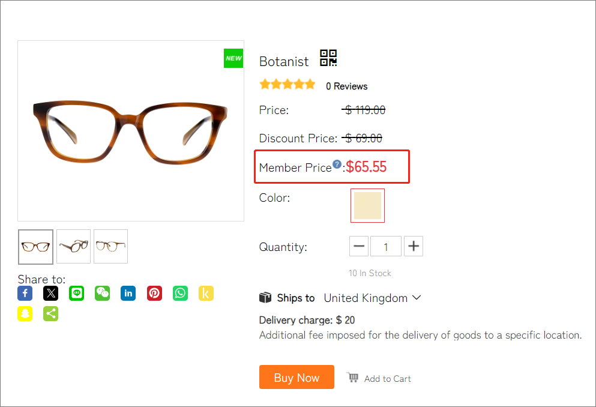Share product on X (Twitter)
Image resolution: width=596 pixels, height=407 pixels.
[x=51, y=294]
